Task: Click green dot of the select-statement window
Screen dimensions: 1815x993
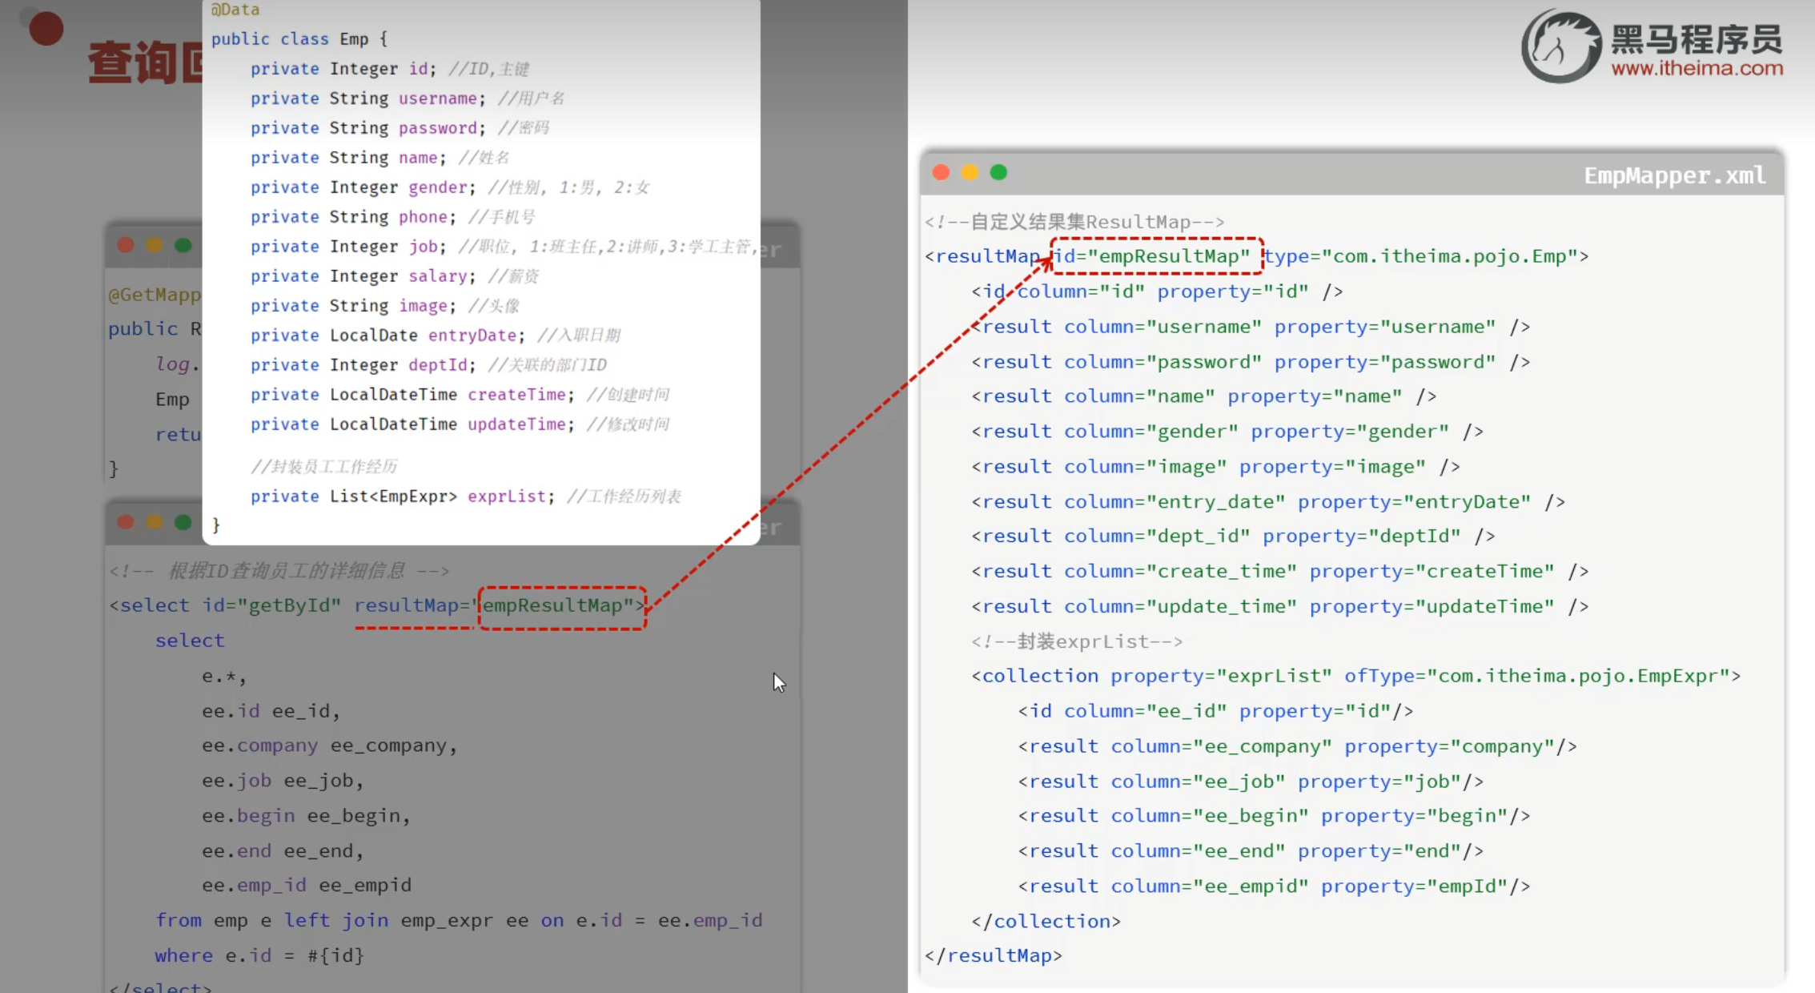Action: point(183,522)
